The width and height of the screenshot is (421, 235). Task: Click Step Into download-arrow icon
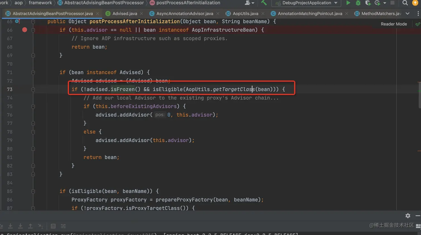pyautogui.click(x=10, y=226)
